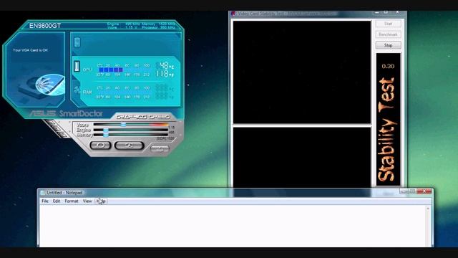Open Notepad's View menu
The height and width of the screenshot is (258, 458).
(x=87, y=201)
